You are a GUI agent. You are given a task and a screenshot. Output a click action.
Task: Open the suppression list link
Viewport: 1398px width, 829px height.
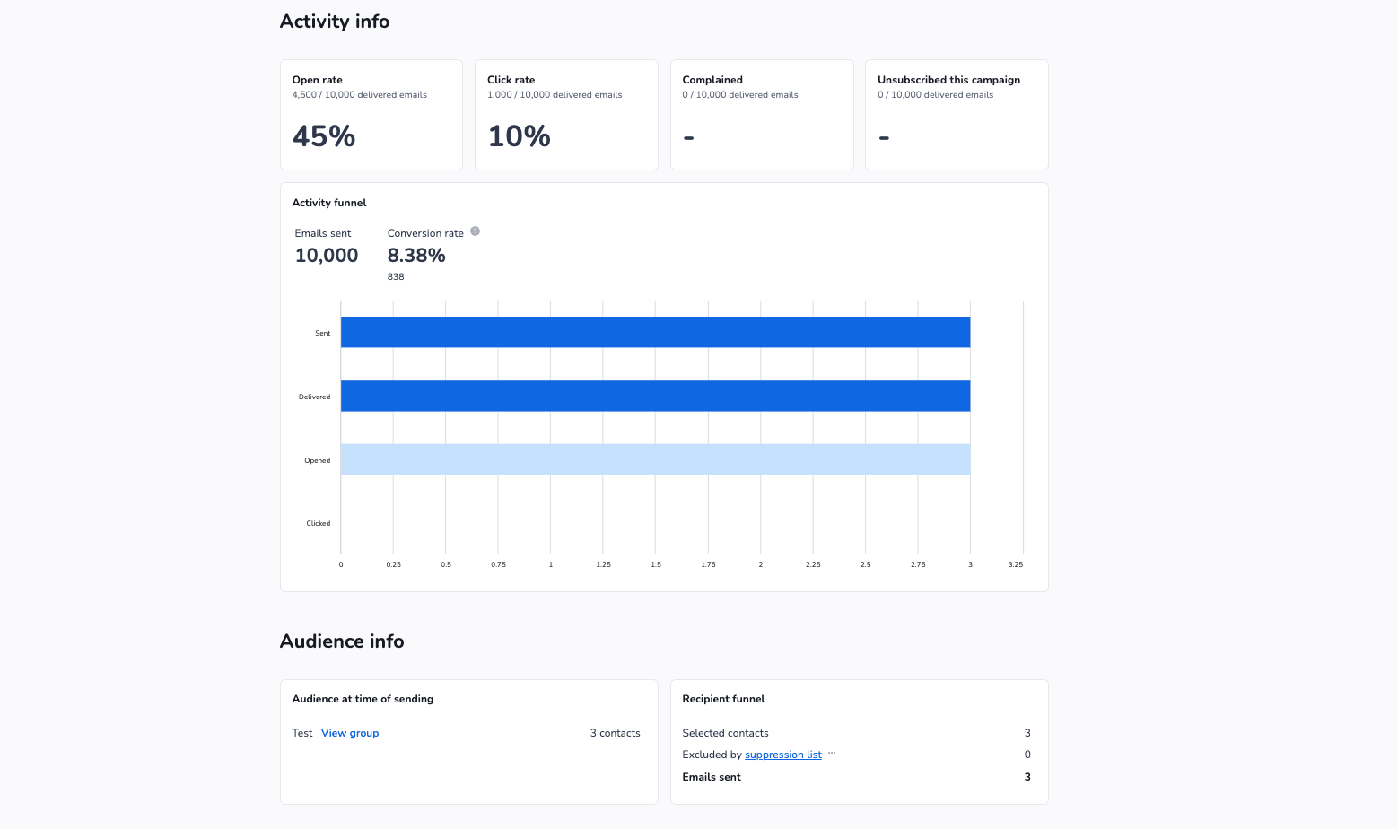(783, 755)
